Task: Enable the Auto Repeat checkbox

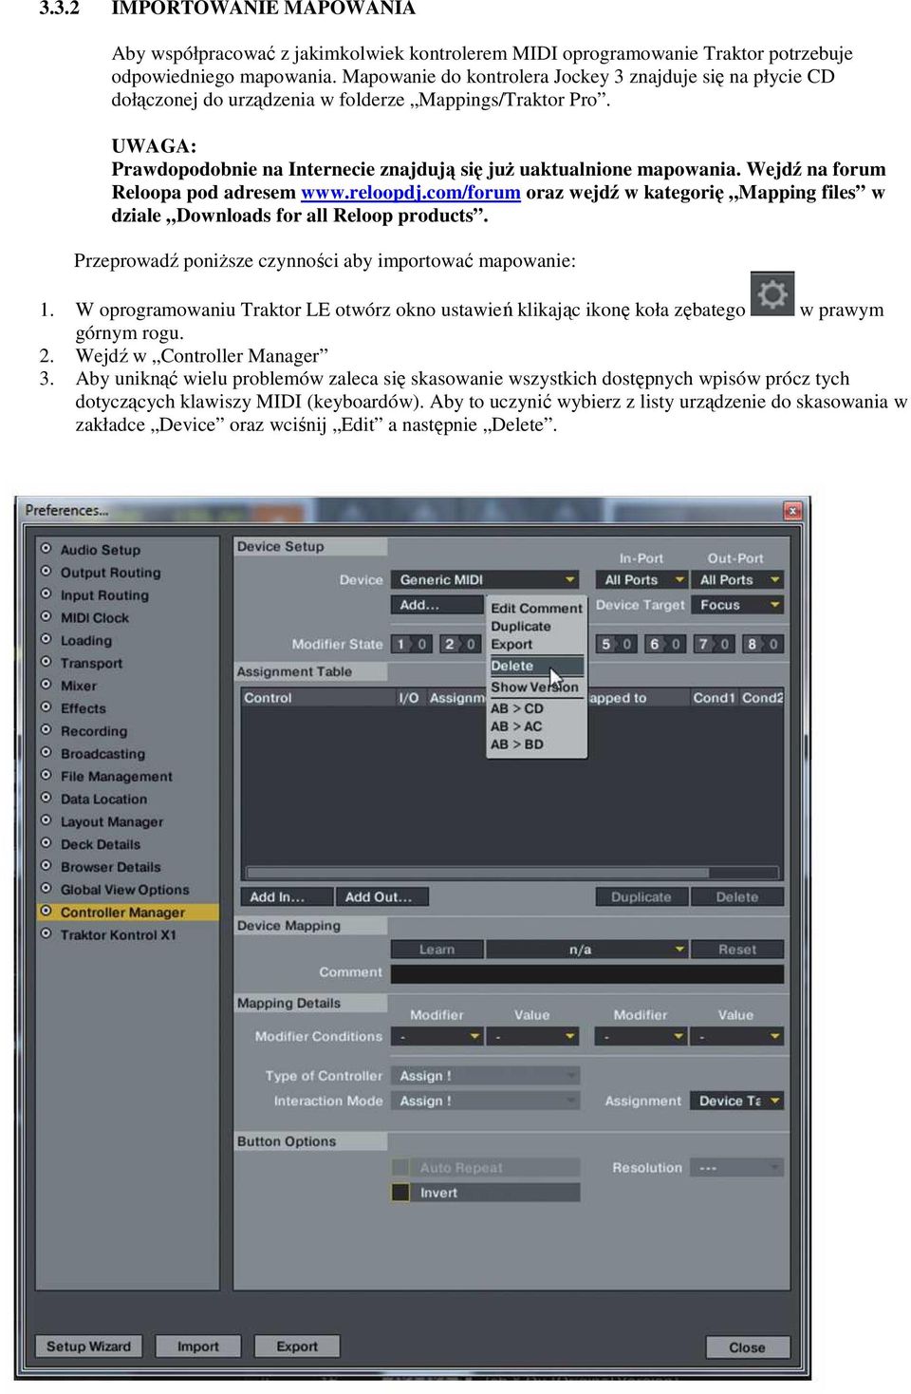Action: click(400, 1167)
